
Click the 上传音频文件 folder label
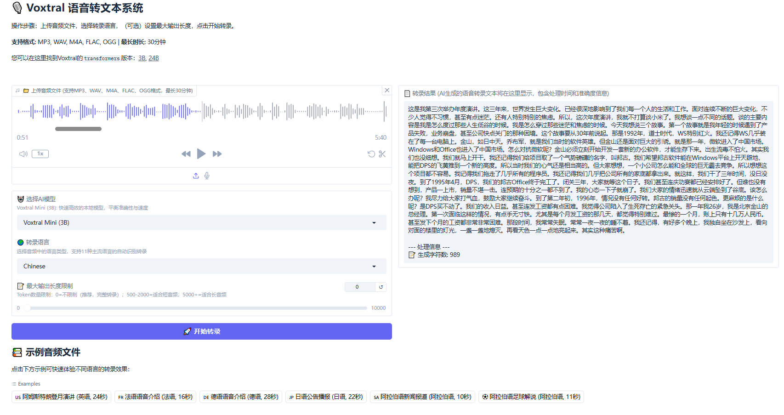tap(105, 91)
